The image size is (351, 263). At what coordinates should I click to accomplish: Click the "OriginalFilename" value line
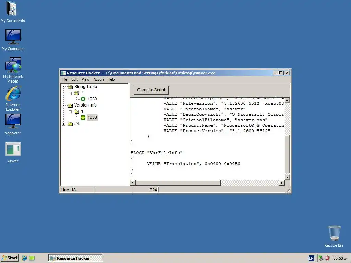click(215, 120)
